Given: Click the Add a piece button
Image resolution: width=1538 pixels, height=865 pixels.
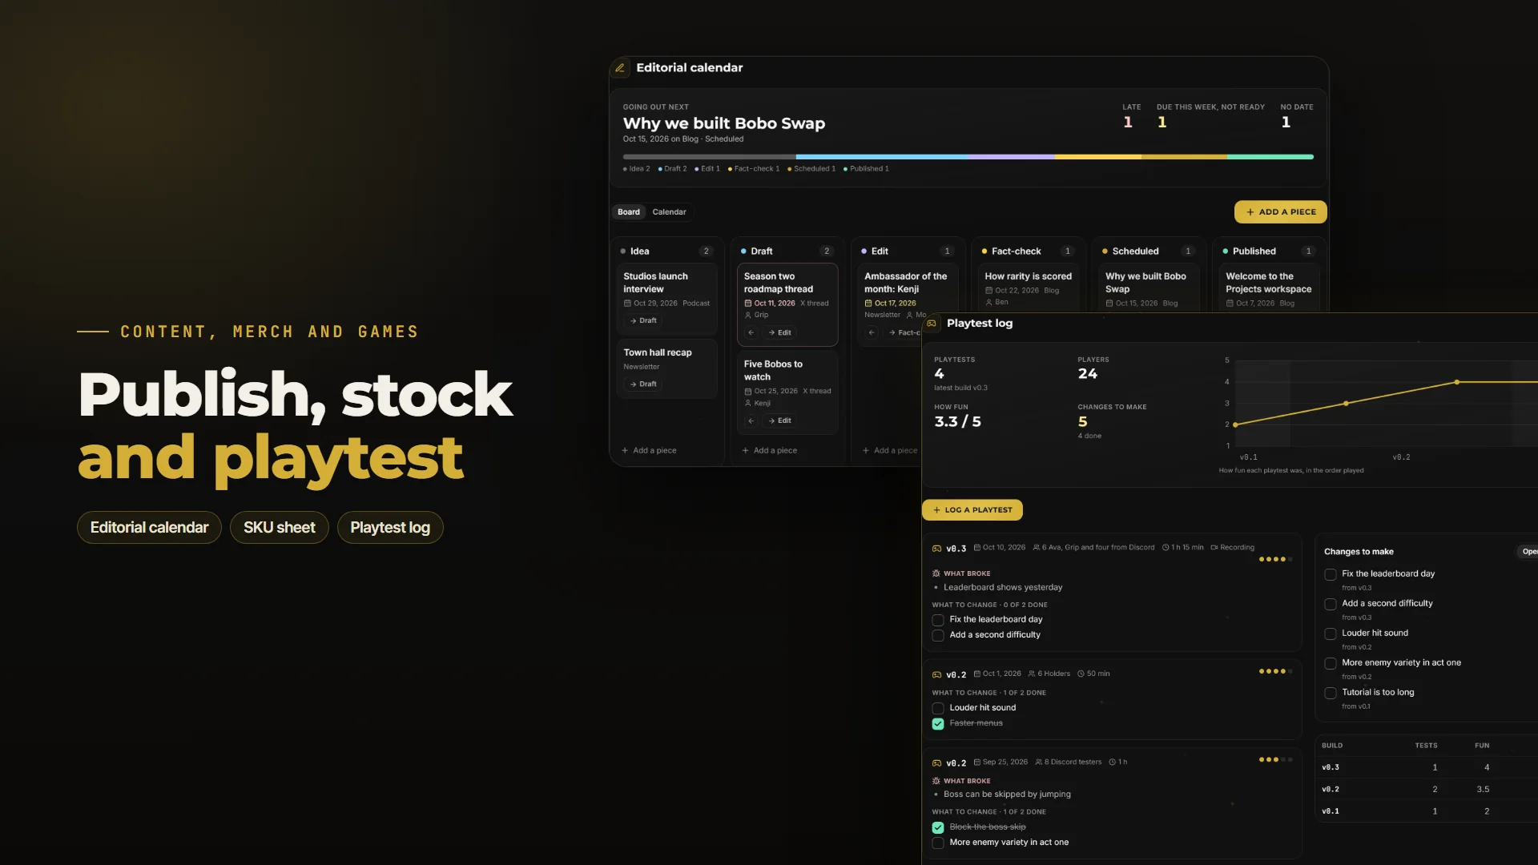Looking at the screenshot, I should click(x=1280, y=212).
